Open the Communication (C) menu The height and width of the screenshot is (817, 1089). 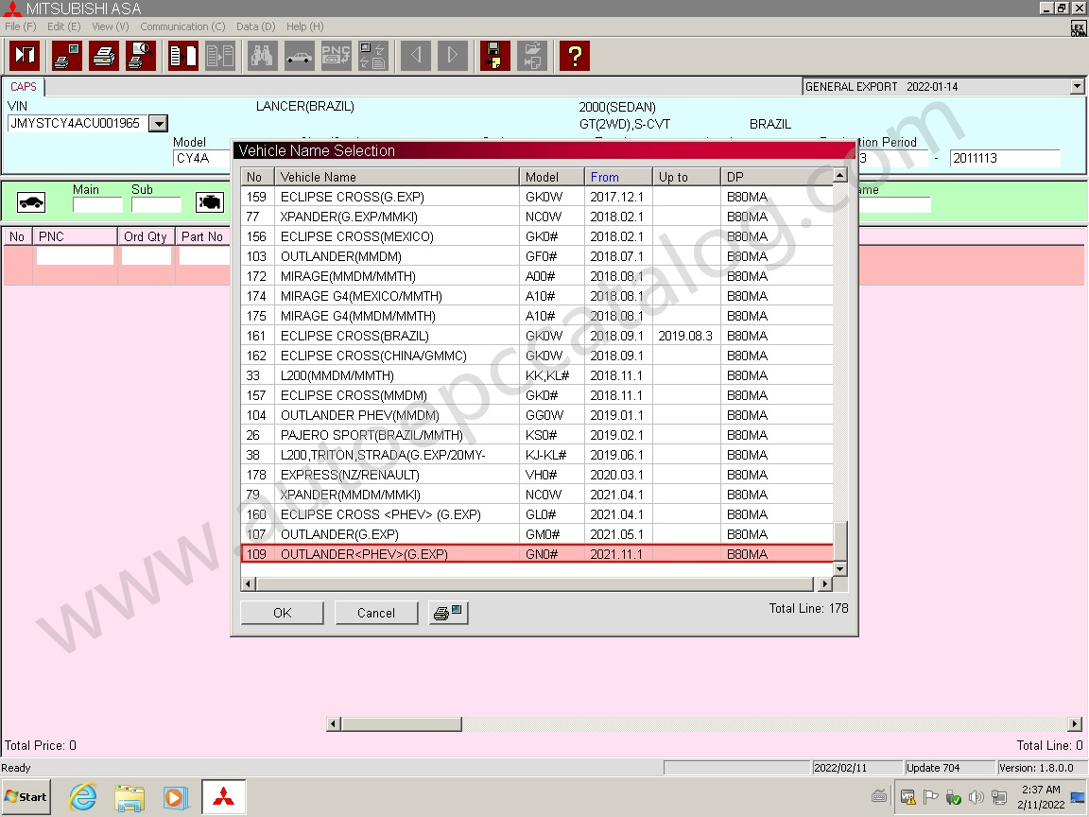point(182,26)
